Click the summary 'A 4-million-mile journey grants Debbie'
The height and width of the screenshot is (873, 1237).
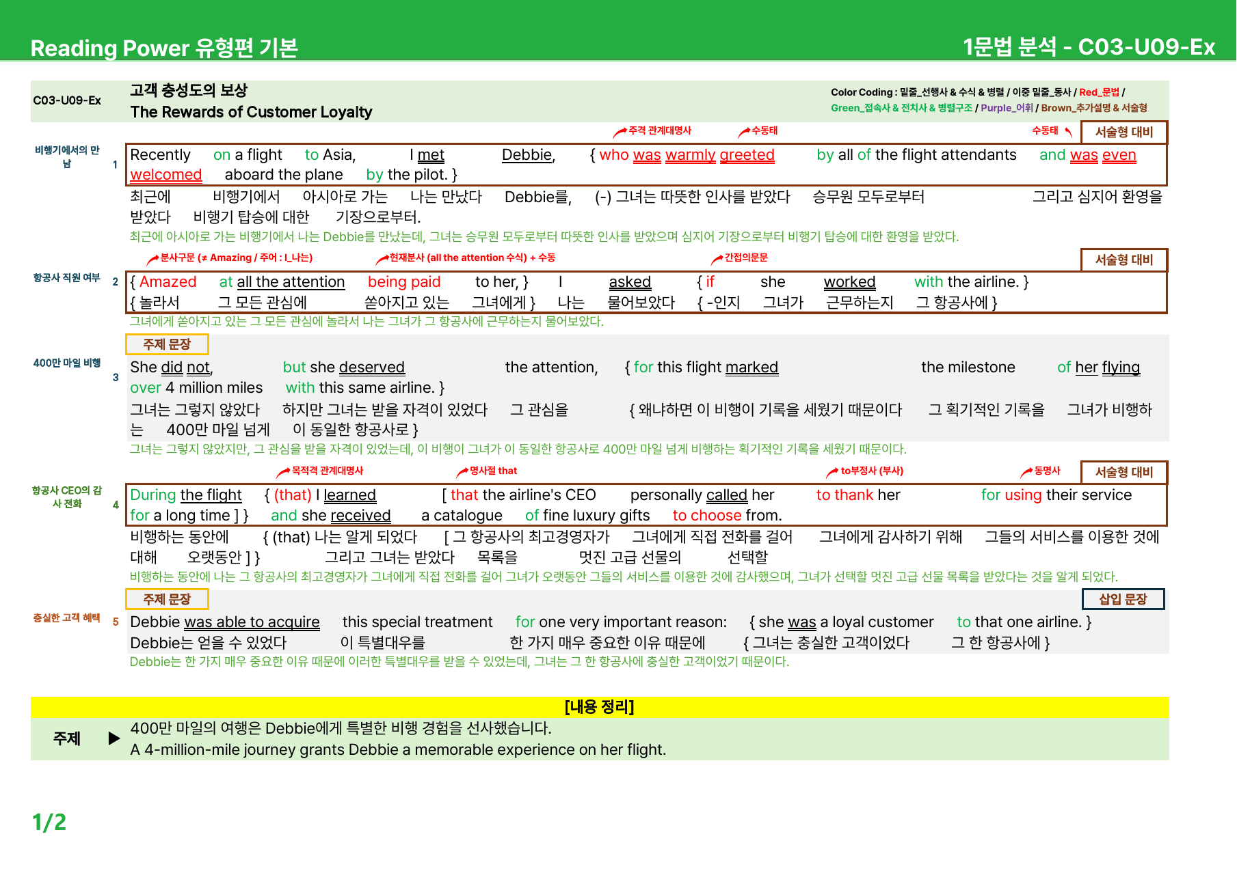coord(398,750)
